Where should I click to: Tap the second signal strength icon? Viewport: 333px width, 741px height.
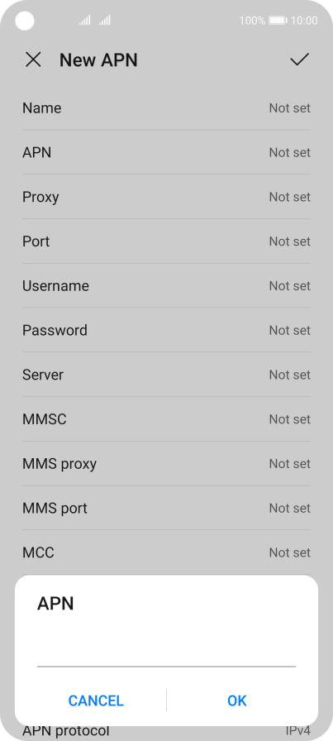105,21
